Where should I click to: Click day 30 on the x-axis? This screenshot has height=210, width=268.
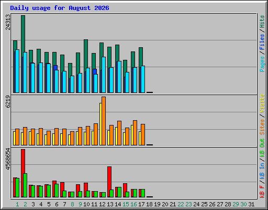coord(243,204)
